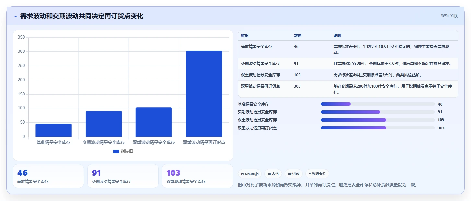The height and width of the screenshot is (201, 471).
Task: Click the 基准情景安全库存 progress bar
Action: [378, 104]
